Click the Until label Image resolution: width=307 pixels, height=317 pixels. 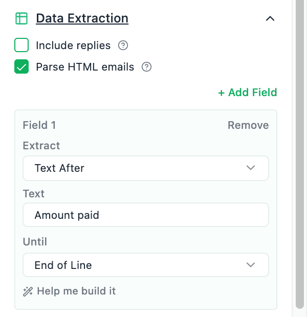[x=35, y=242]
